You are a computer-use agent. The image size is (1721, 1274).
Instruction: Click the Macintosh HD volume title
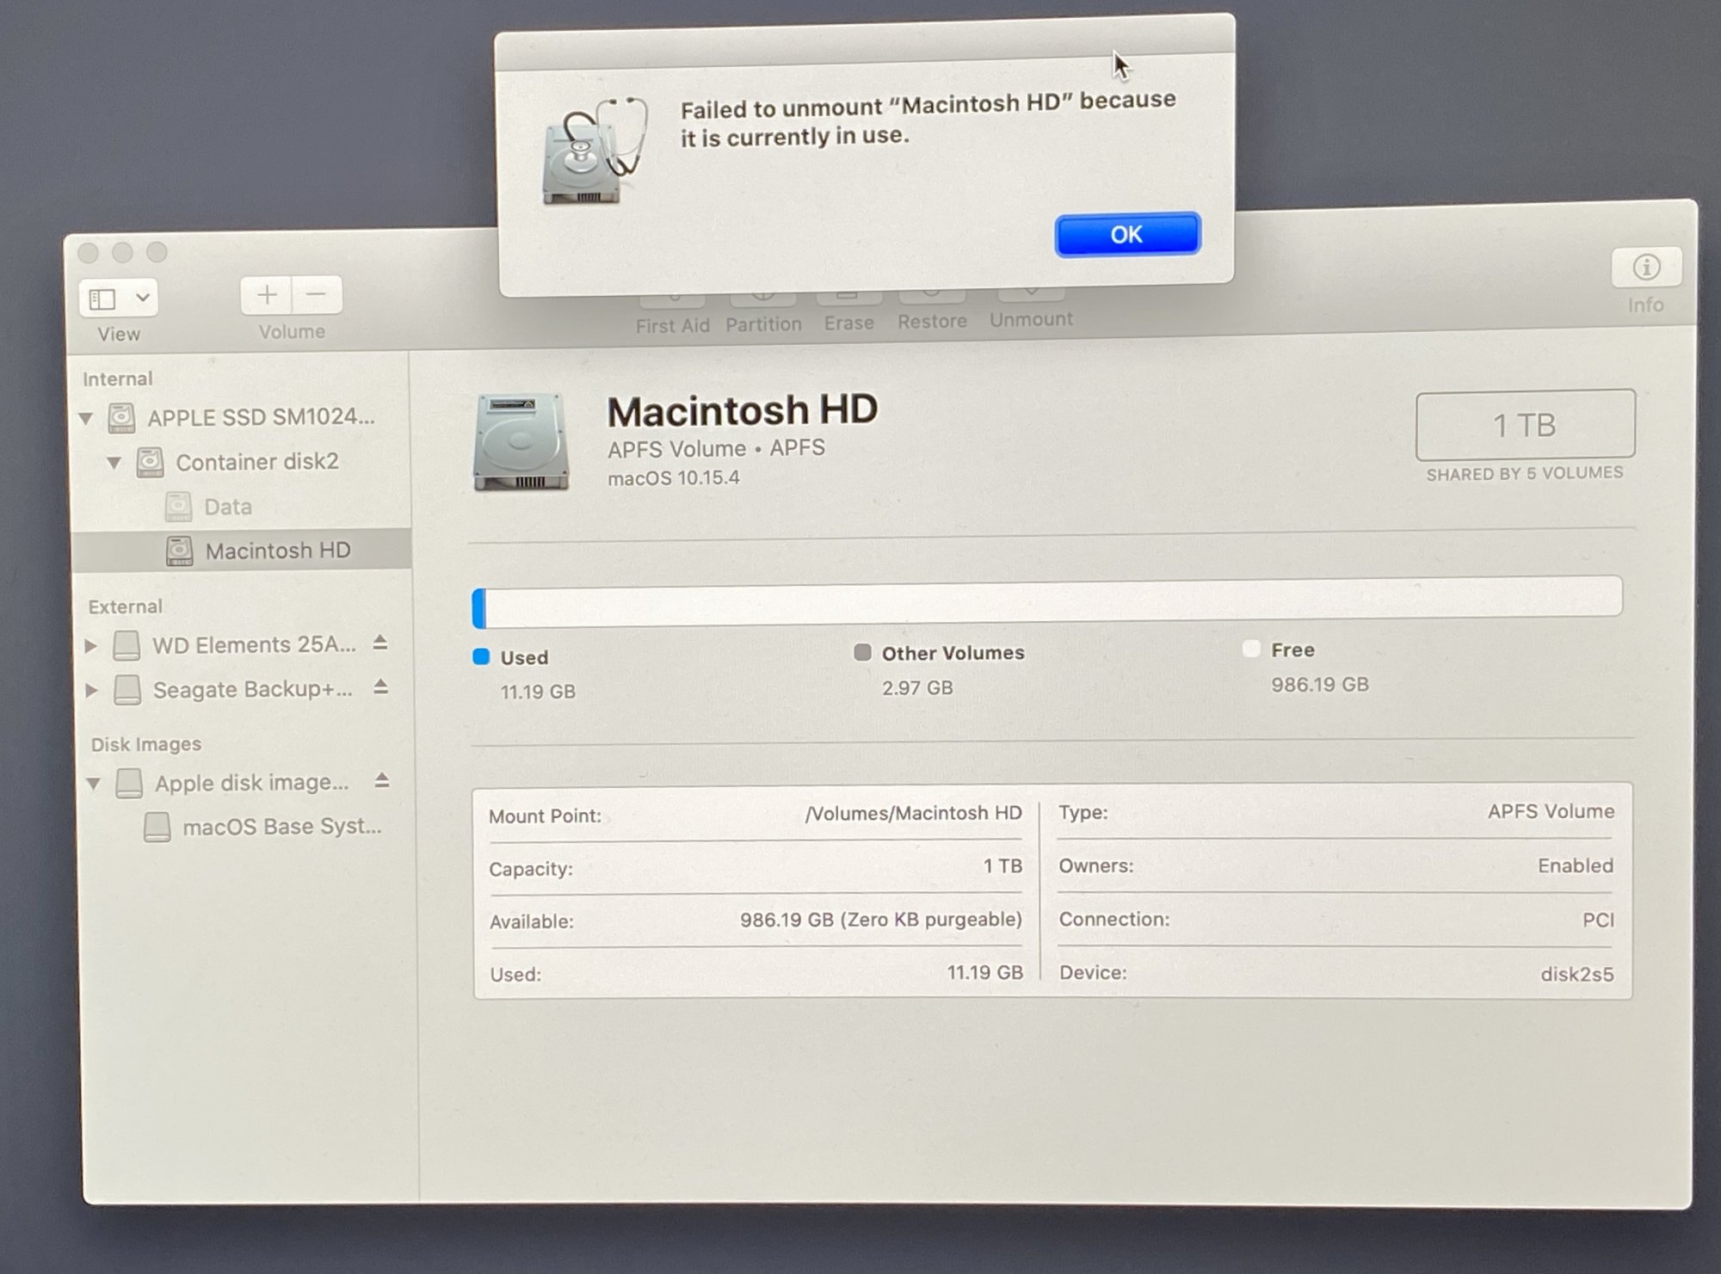[x=743, y=410]
